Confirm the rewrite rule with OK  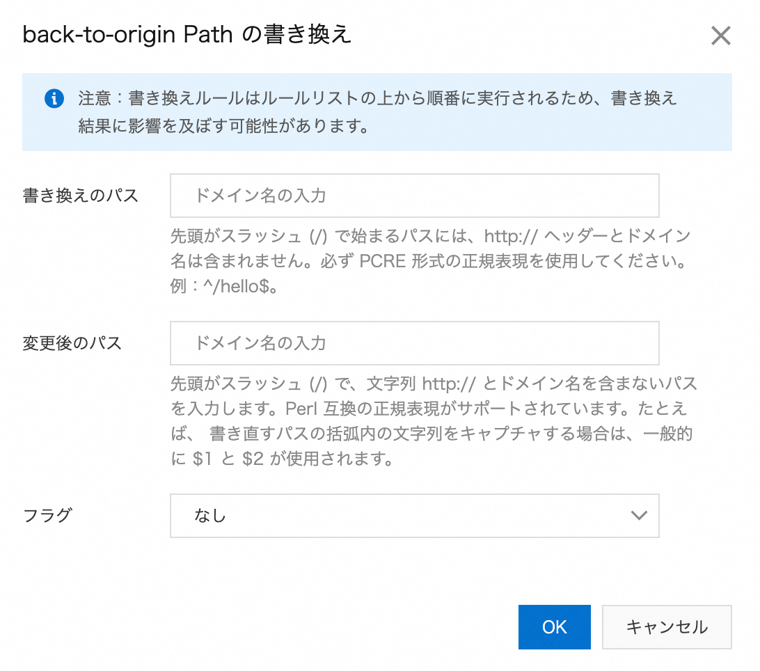pos(554,626)
